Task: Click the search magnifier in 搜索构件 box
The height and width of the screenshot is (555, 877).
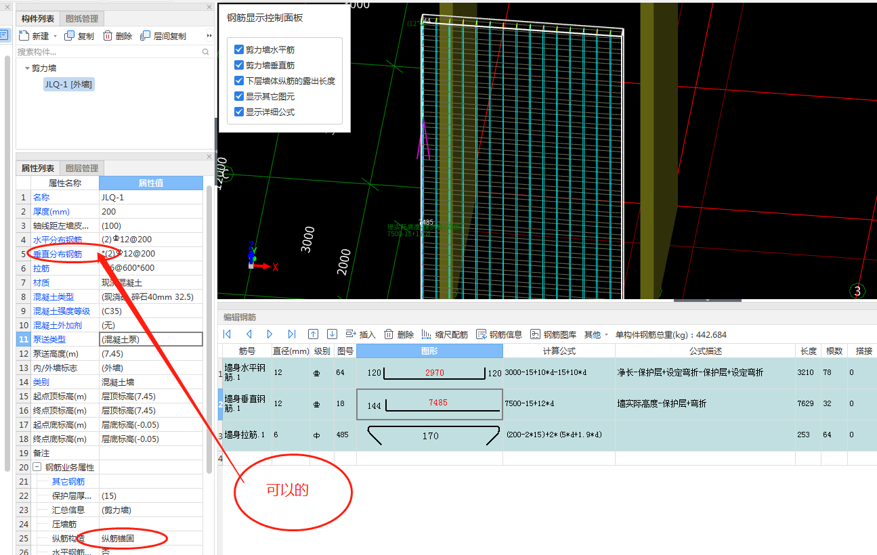Action: tap(206, 51)
